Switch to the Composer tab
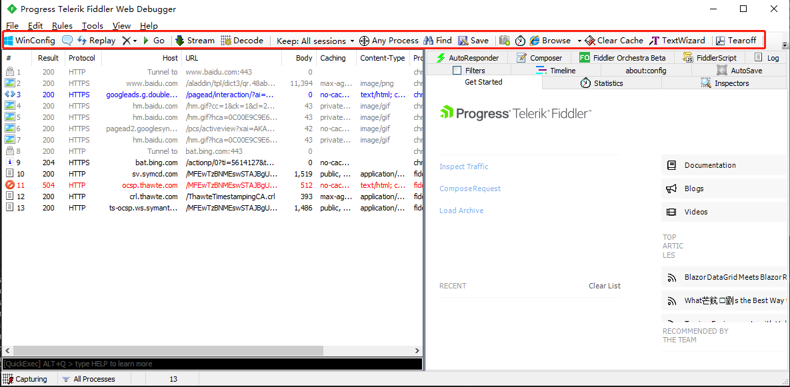790x387 pixels. (x=539, y=58)
